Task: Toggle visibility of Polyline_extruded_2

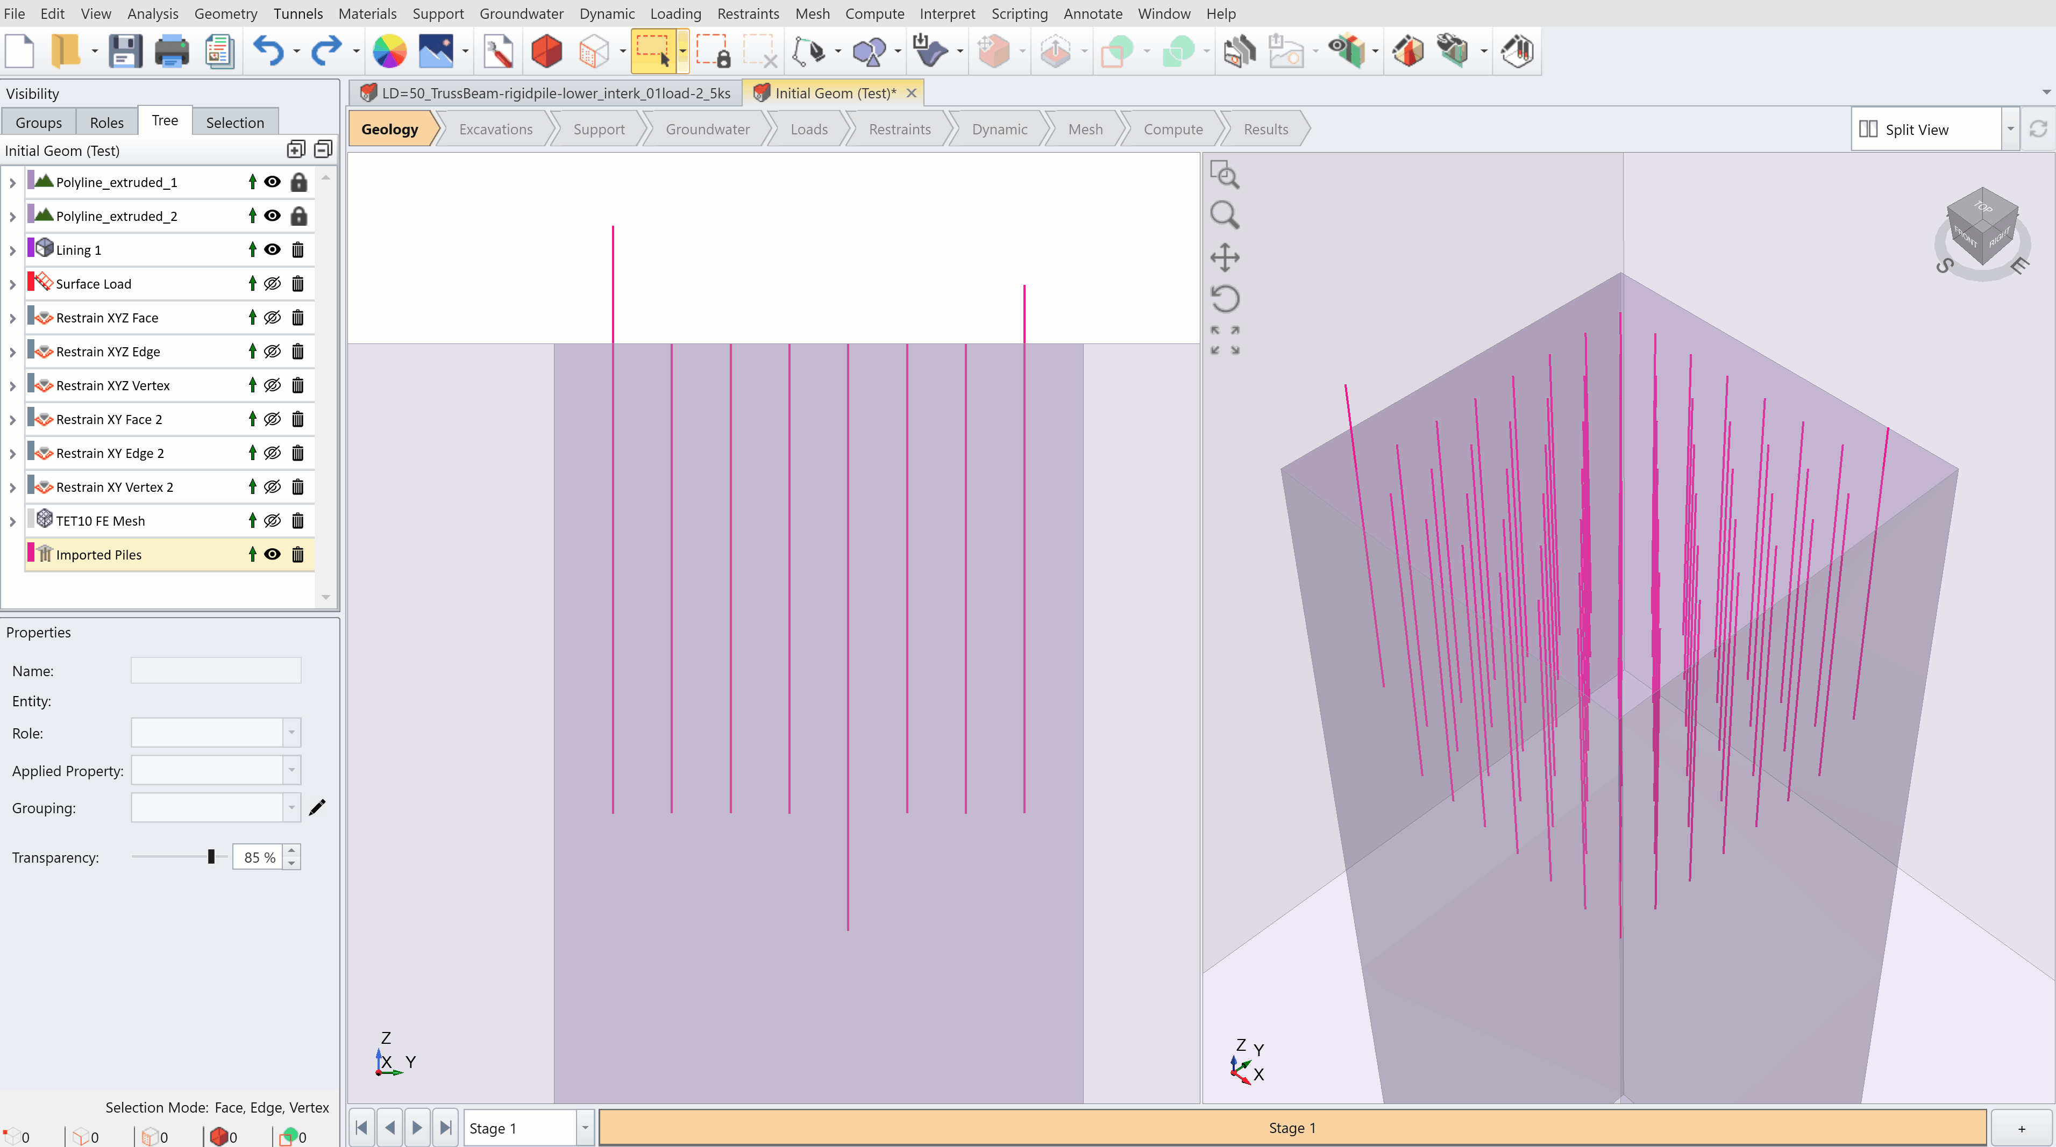Action: (272, 216)
